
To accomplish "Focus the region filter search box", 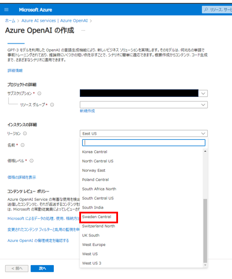I will coord(143,143).
